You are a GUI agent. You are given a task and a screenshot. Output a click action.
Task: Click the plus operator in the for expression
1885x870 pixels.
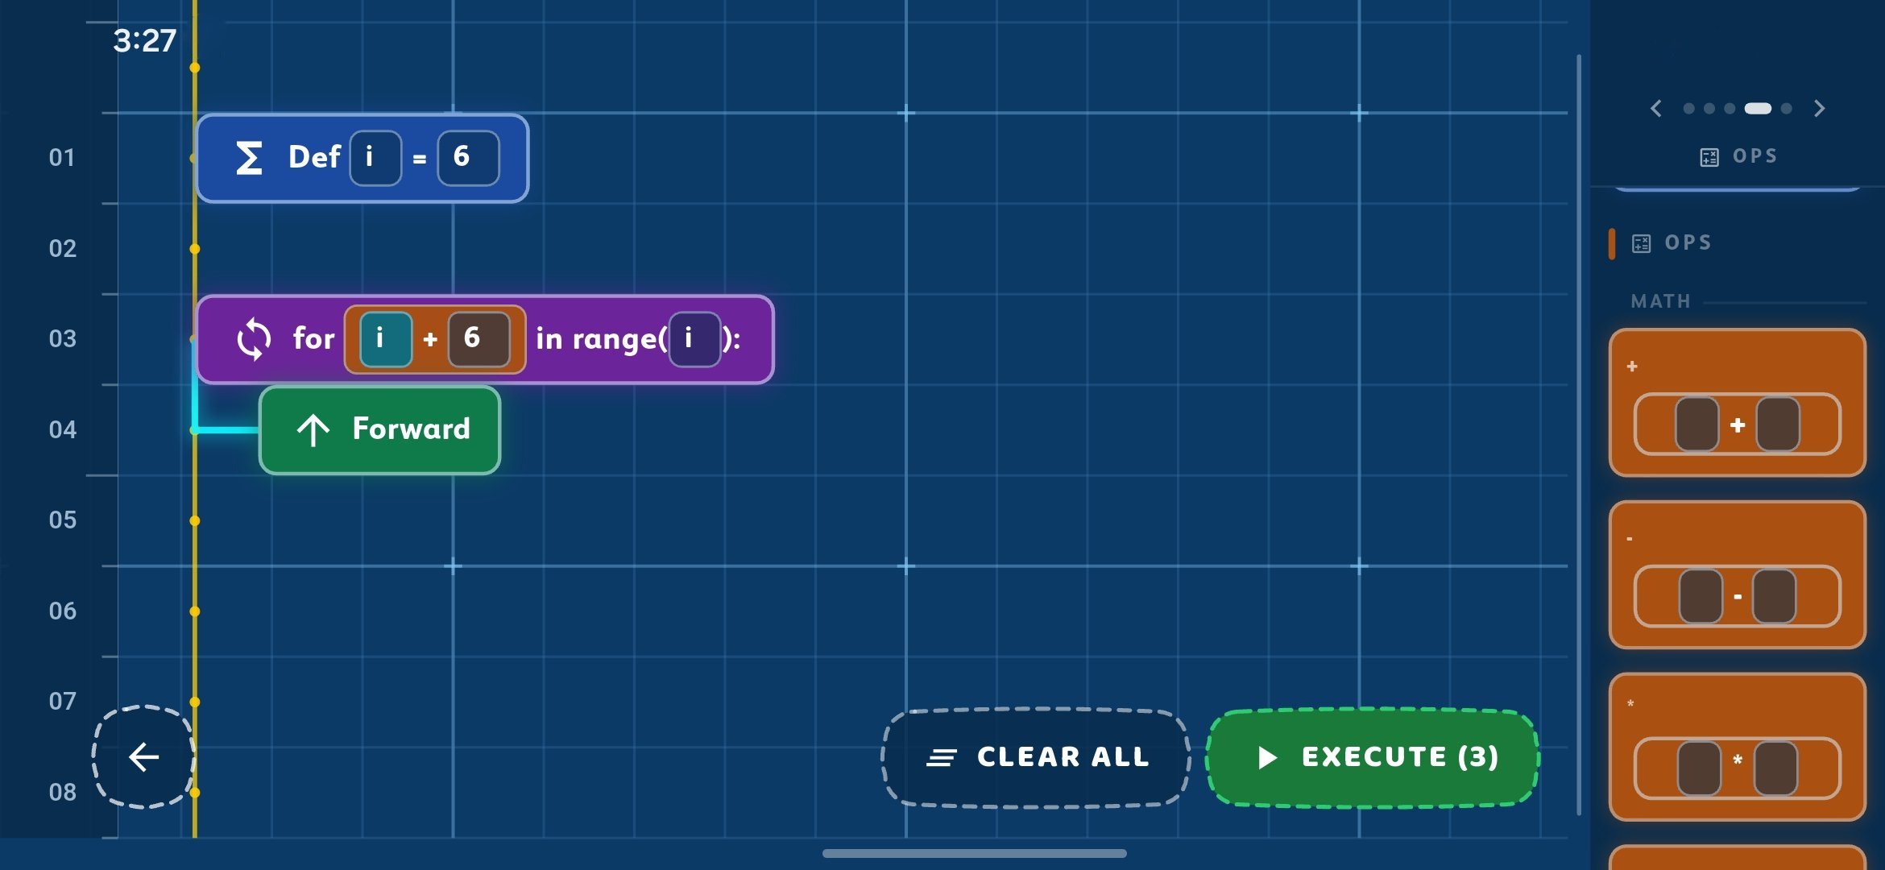430,339
